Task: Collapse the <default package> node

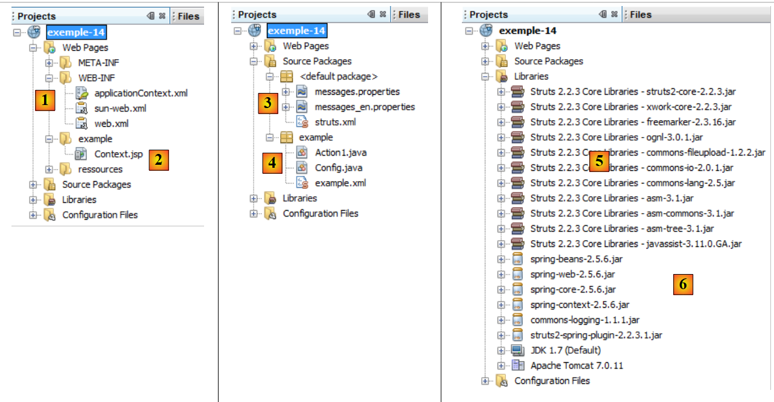Action: [270, 77]
